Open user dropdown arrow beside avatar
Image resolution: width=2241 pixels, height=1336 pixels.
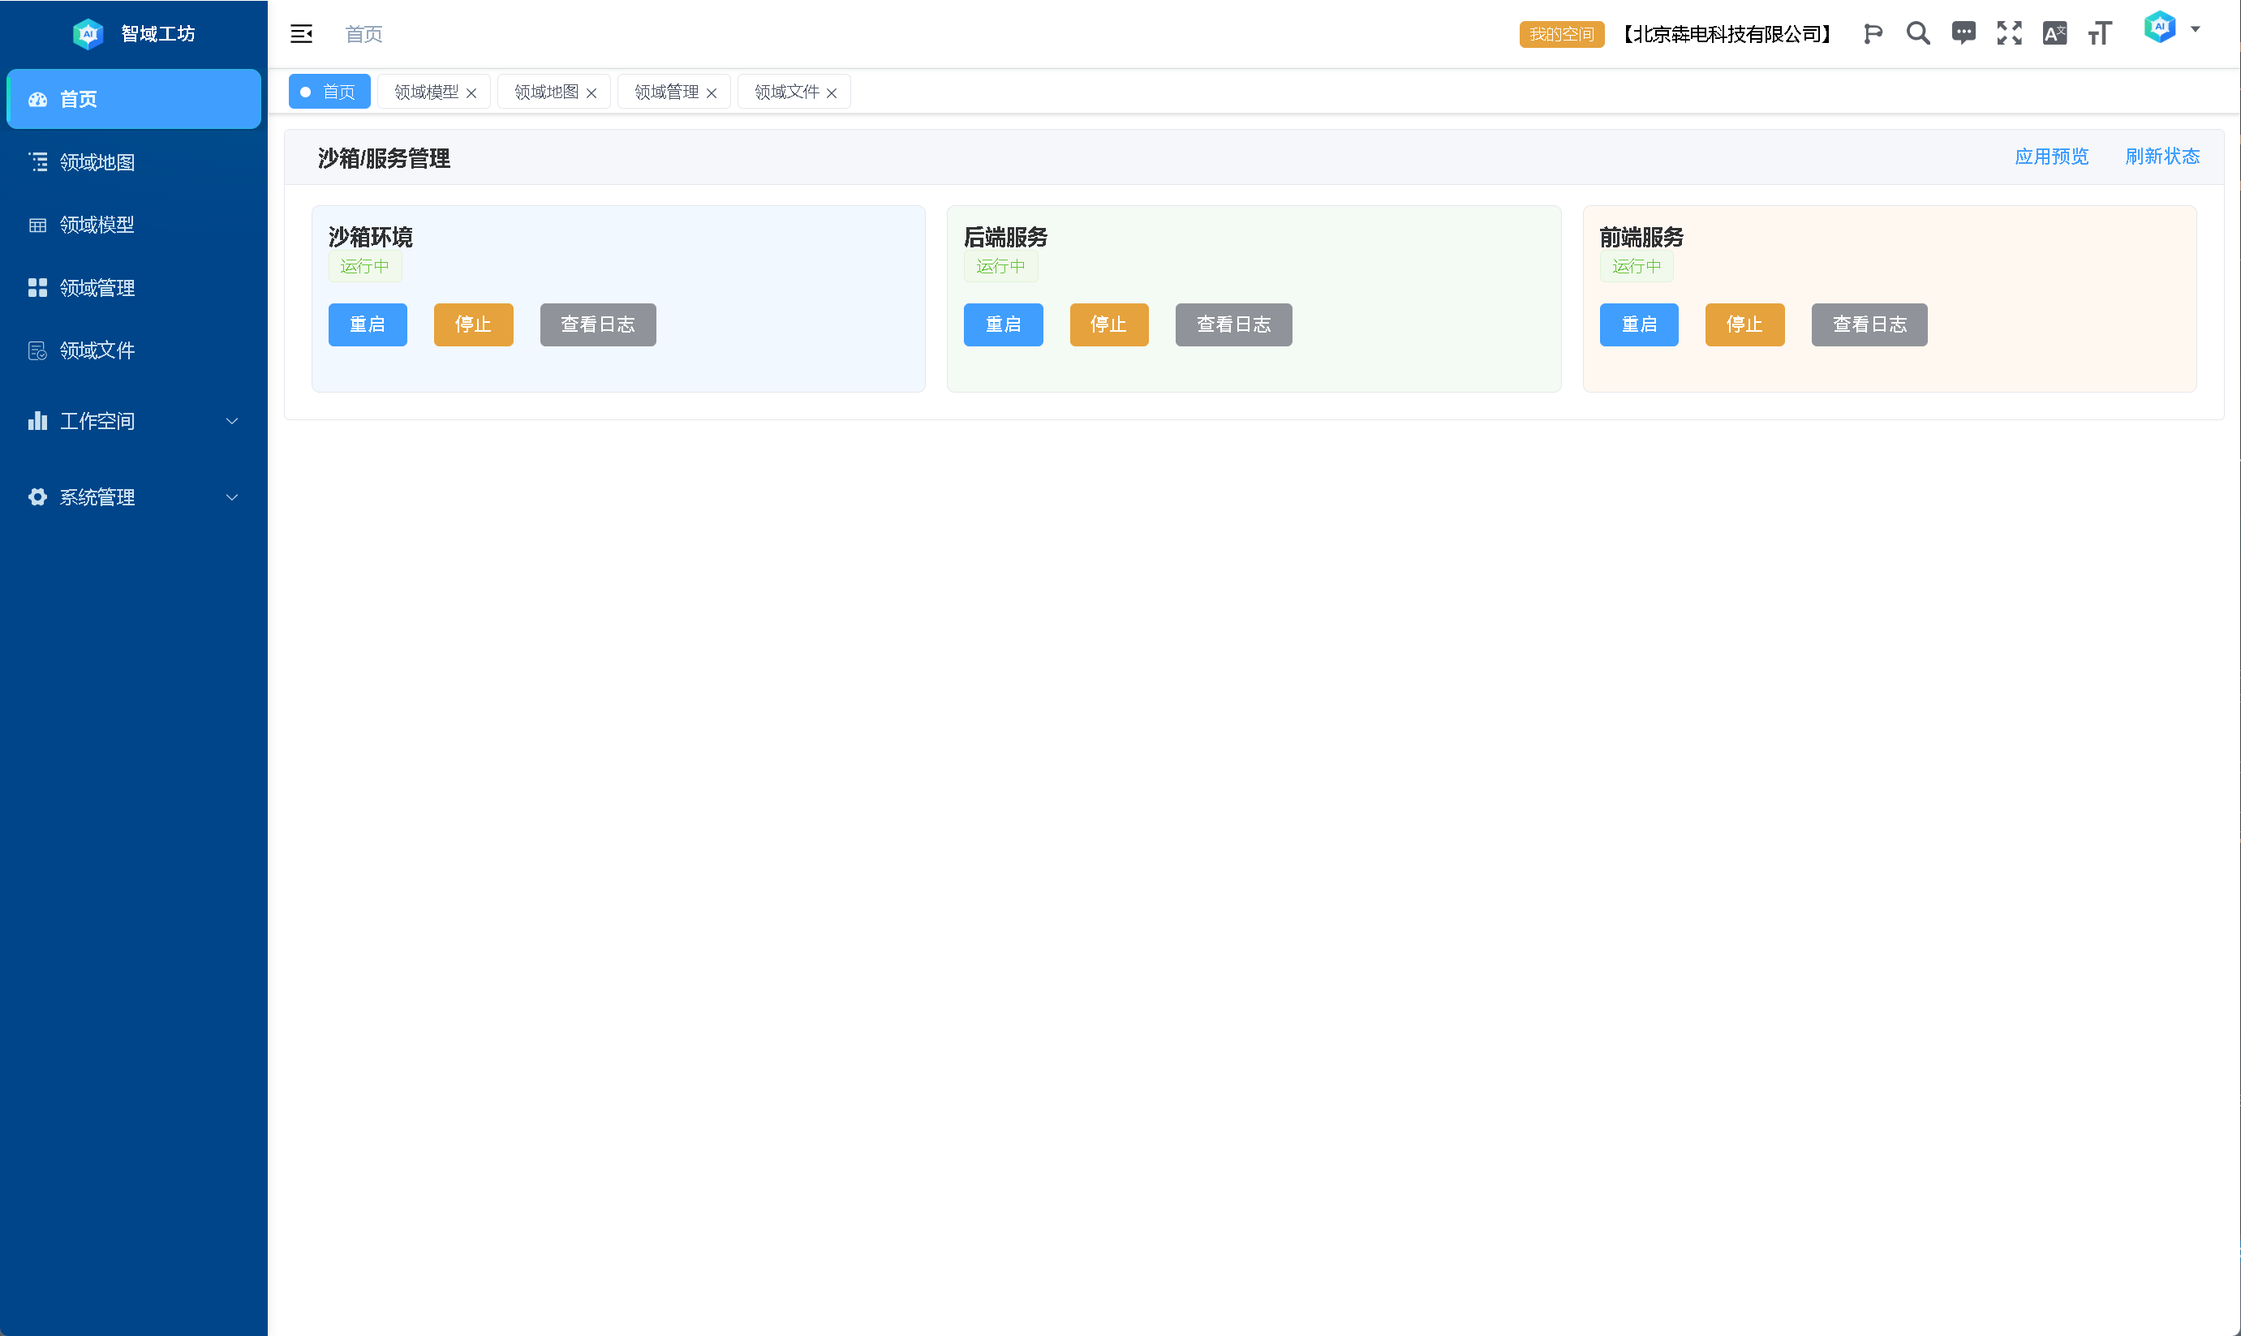2195,30
